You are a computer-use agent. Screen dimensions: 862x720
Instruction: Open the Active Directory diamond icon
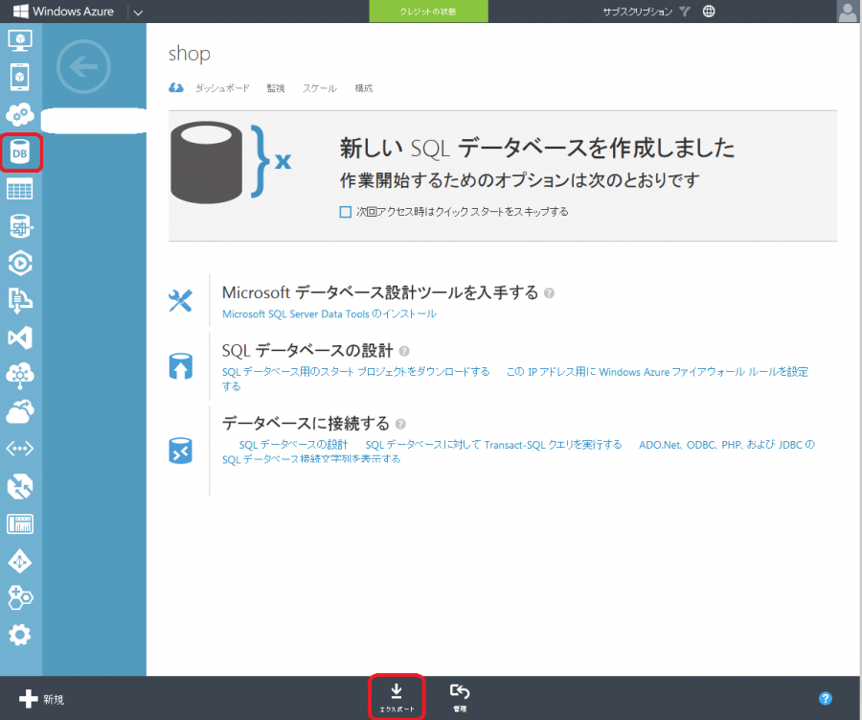click(20, 562)
